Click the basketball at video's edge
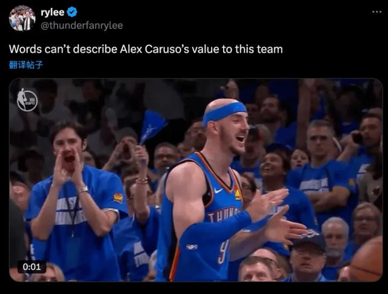 click(367, 259)
